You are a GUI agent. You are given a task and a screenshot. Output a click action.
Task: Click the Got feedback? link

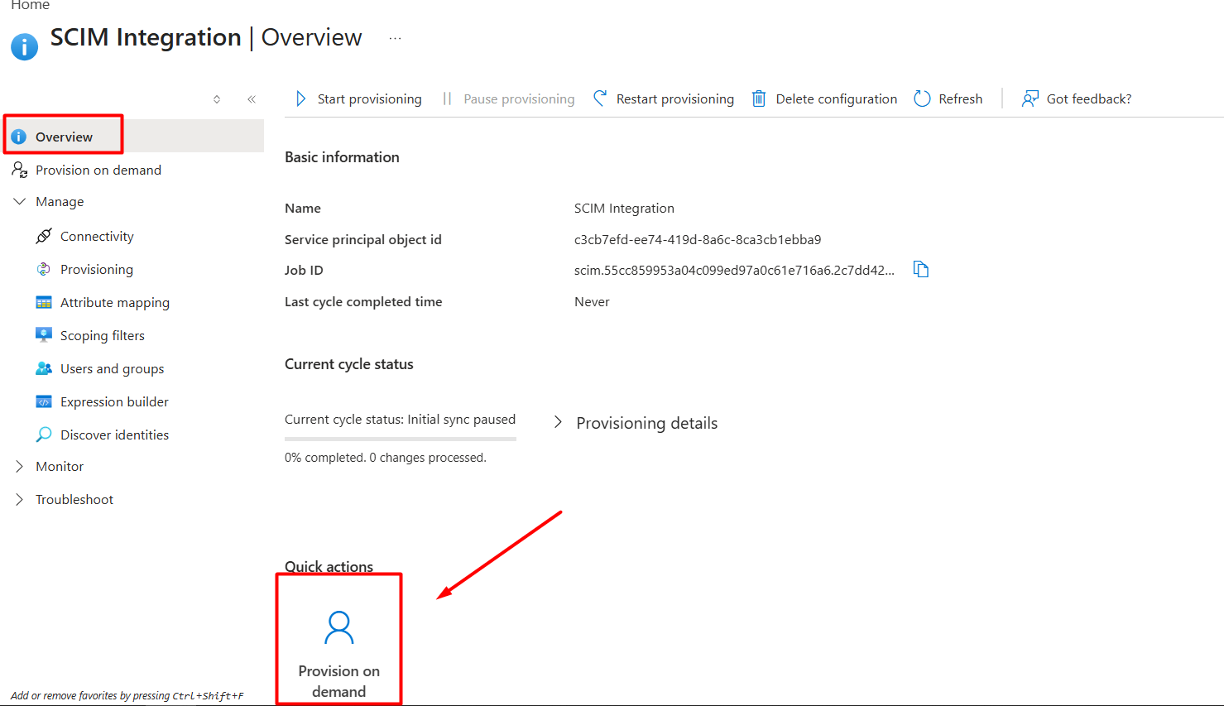[1089, 98]
